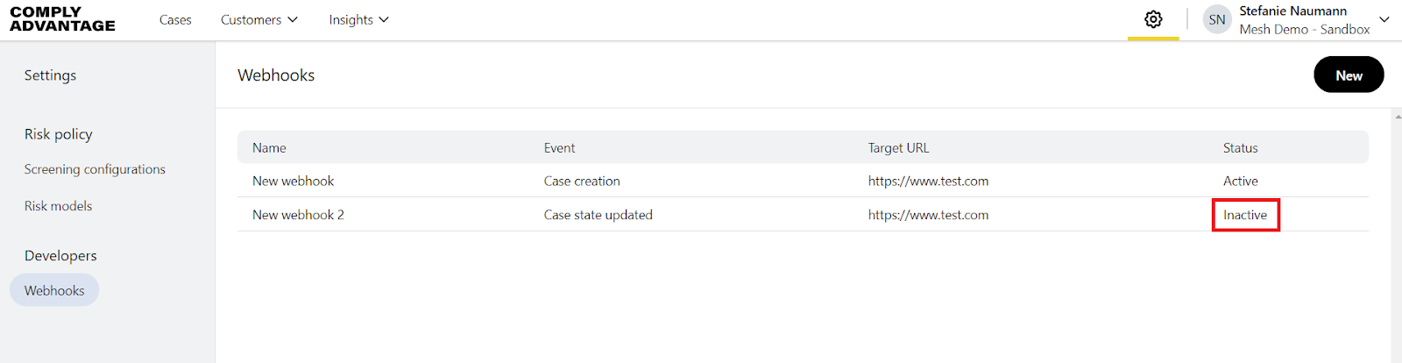
Task: Expand the Insights dropdown menu
Action: coord(358,19)
